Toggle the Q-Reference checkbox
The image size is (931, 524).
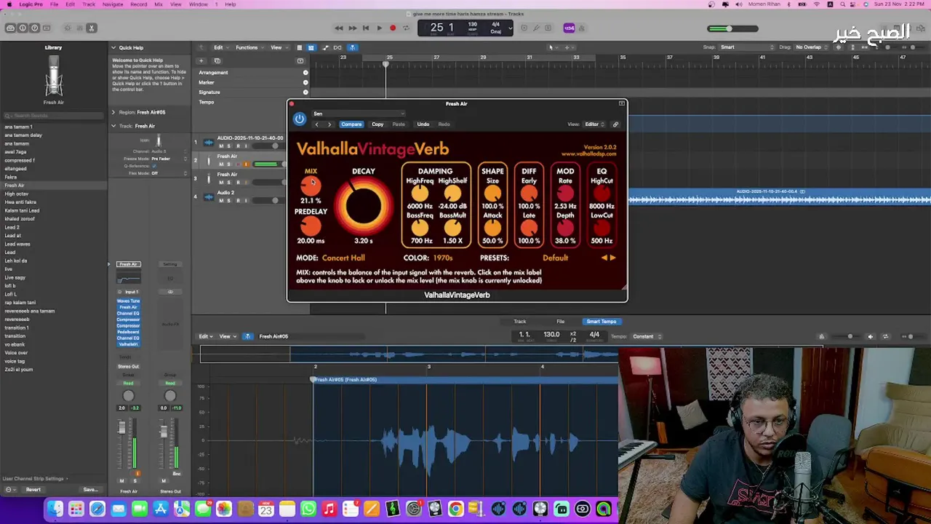pyautogui.click(x=154, y=166)
